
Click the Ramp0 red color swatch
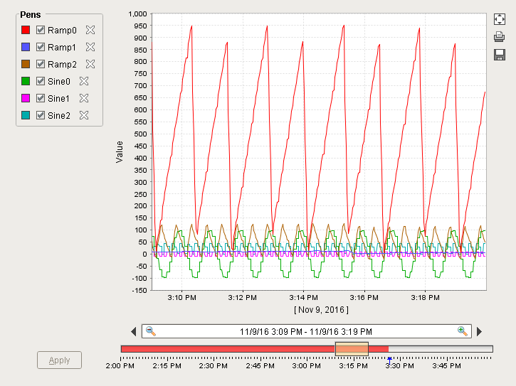point(26,30)
